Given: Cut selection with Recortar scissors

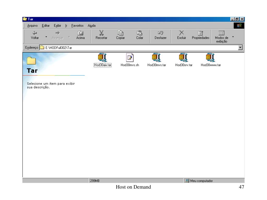Looking at the screenshot, I should [101, 35].
